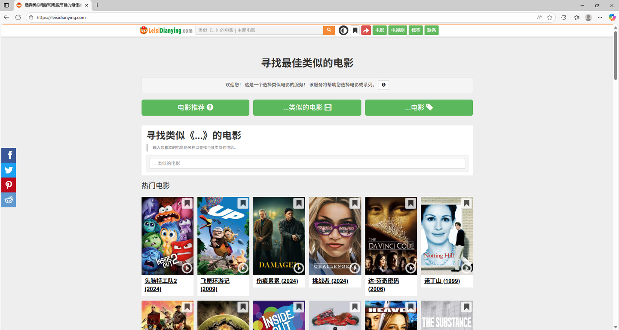Image resolution: width=619 pixels, height=330 pixels.
Task: Focus the header movie search box
Action: 259,30
